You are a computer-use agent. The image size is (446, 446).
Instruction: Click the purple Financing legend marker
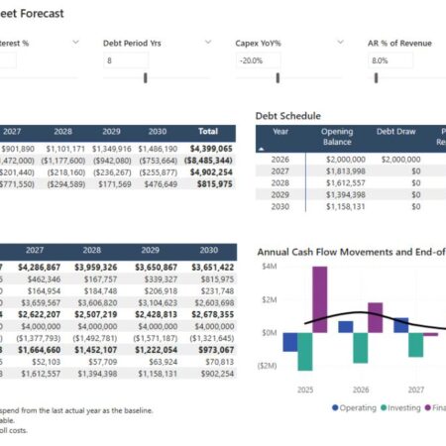pos(428,408)
